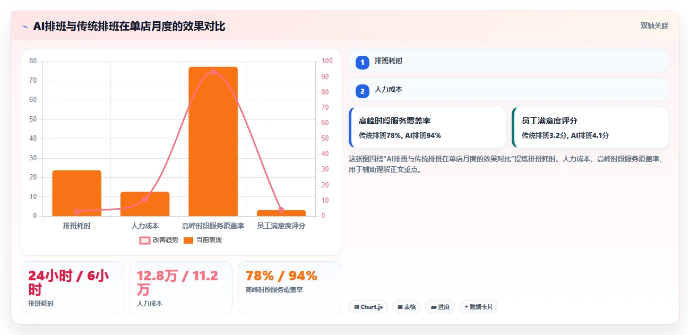Select the 12.8万 / 11.2万 stat card

tap(181, 288)
